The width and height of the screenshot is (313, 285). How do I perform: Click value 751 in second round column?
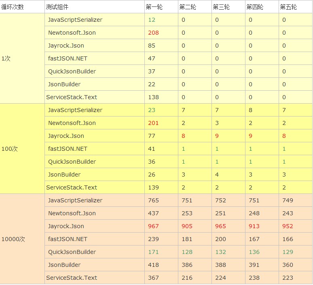tap(187, 200)
